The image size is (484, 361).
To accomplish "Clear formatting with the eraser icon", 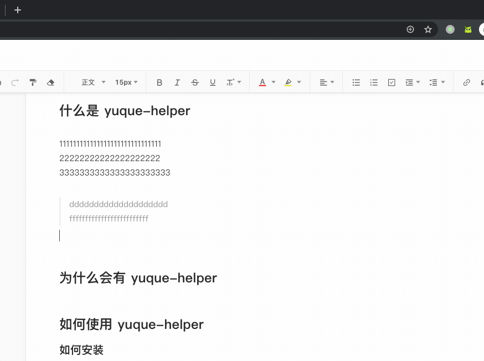I will point(50,82).
